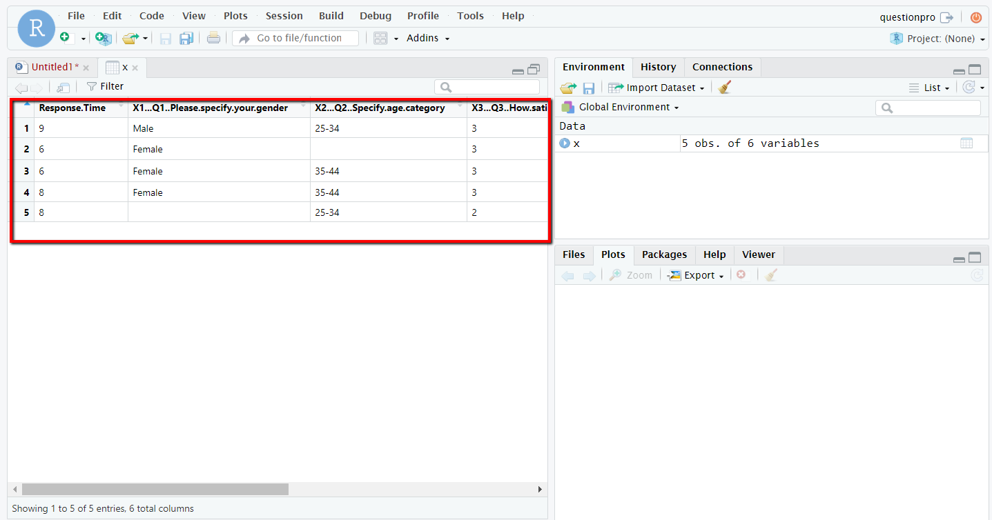Show the data viewer in a new window
992x520 pixels.
tap(63, 88)
